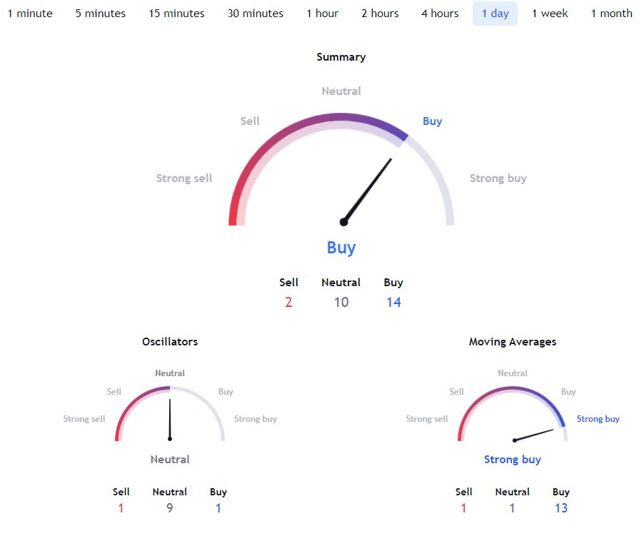
Task: Click the blue Buy verdict under Summary gauge
Action: pos(341,248)
